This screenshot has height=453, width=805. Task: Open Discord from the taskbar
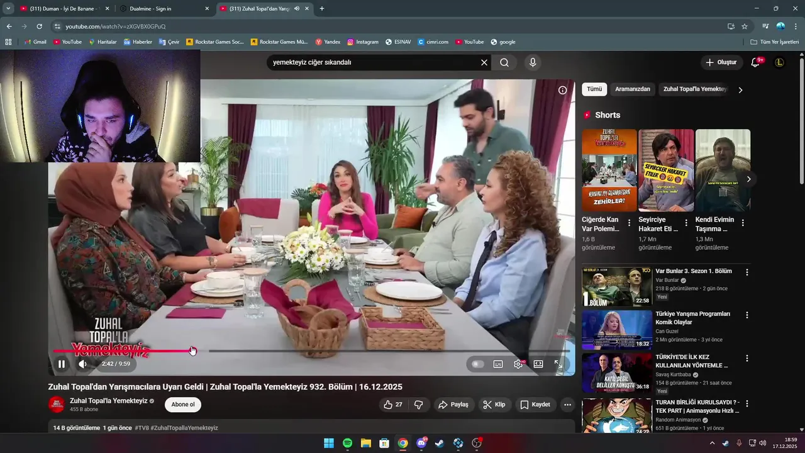pyautogui.click(x=421, y=443)
